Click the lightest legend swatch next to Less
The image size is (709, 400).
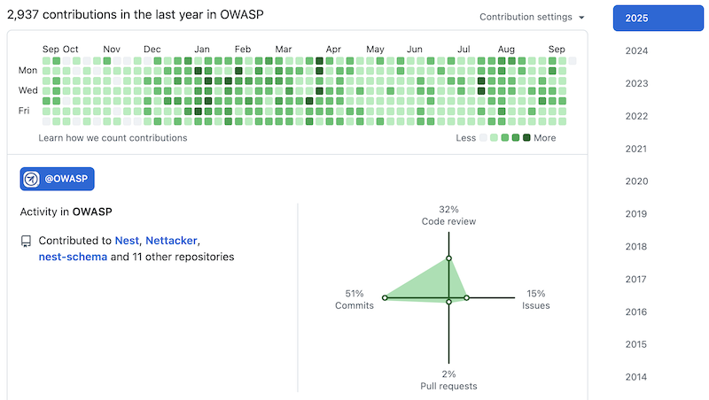484,138
